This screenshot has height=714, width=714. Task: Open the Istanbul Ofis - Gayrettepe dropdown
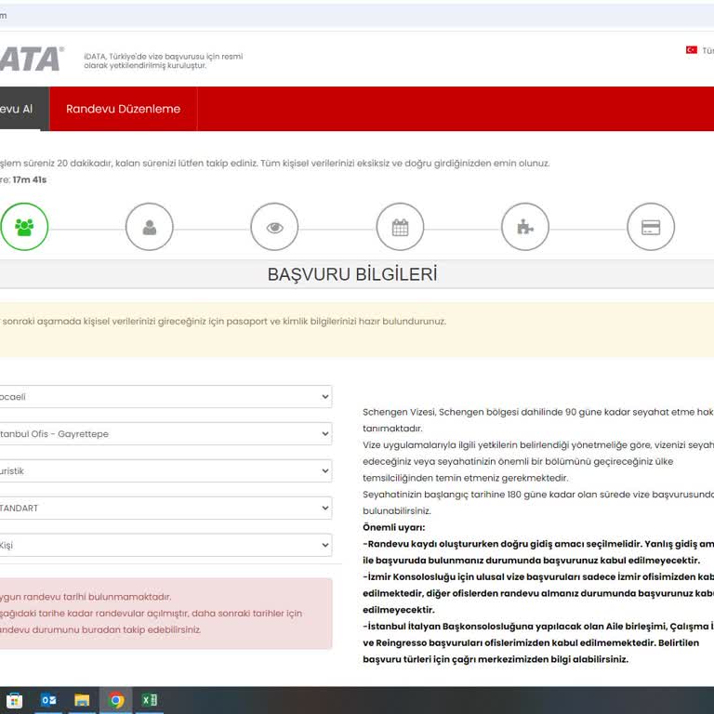[165, 434]
